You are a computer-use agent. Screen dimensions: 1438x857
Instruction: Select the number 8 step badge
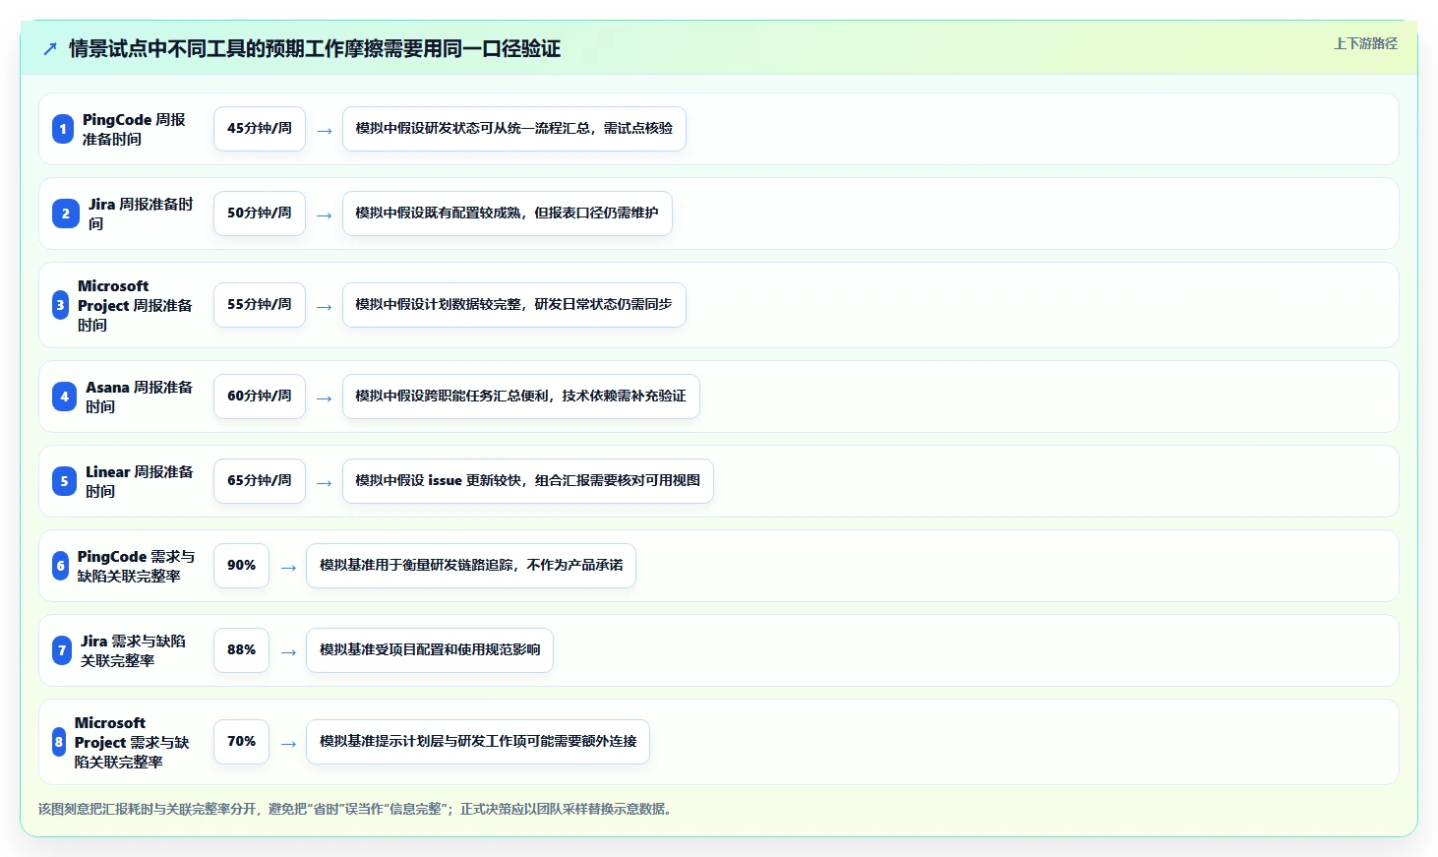[59, 742]
